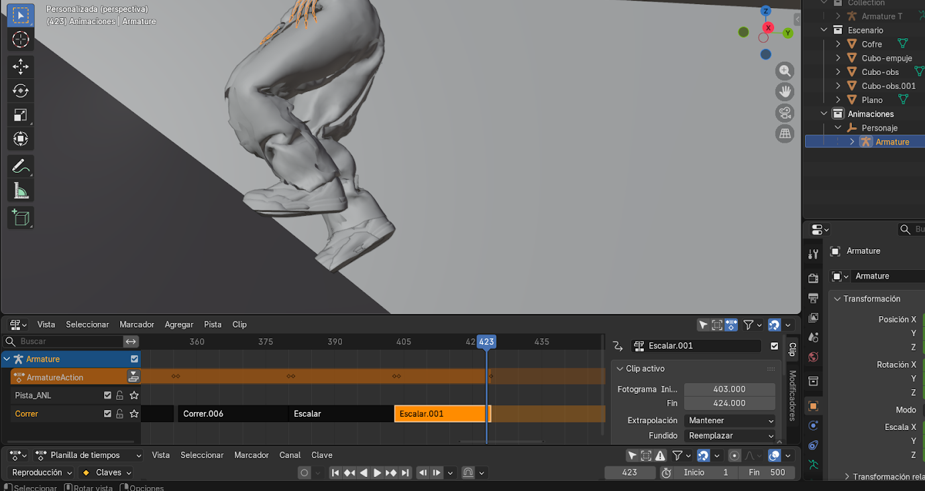Toggle the Escalar.001 clip mute checkbox

point(775,346)
